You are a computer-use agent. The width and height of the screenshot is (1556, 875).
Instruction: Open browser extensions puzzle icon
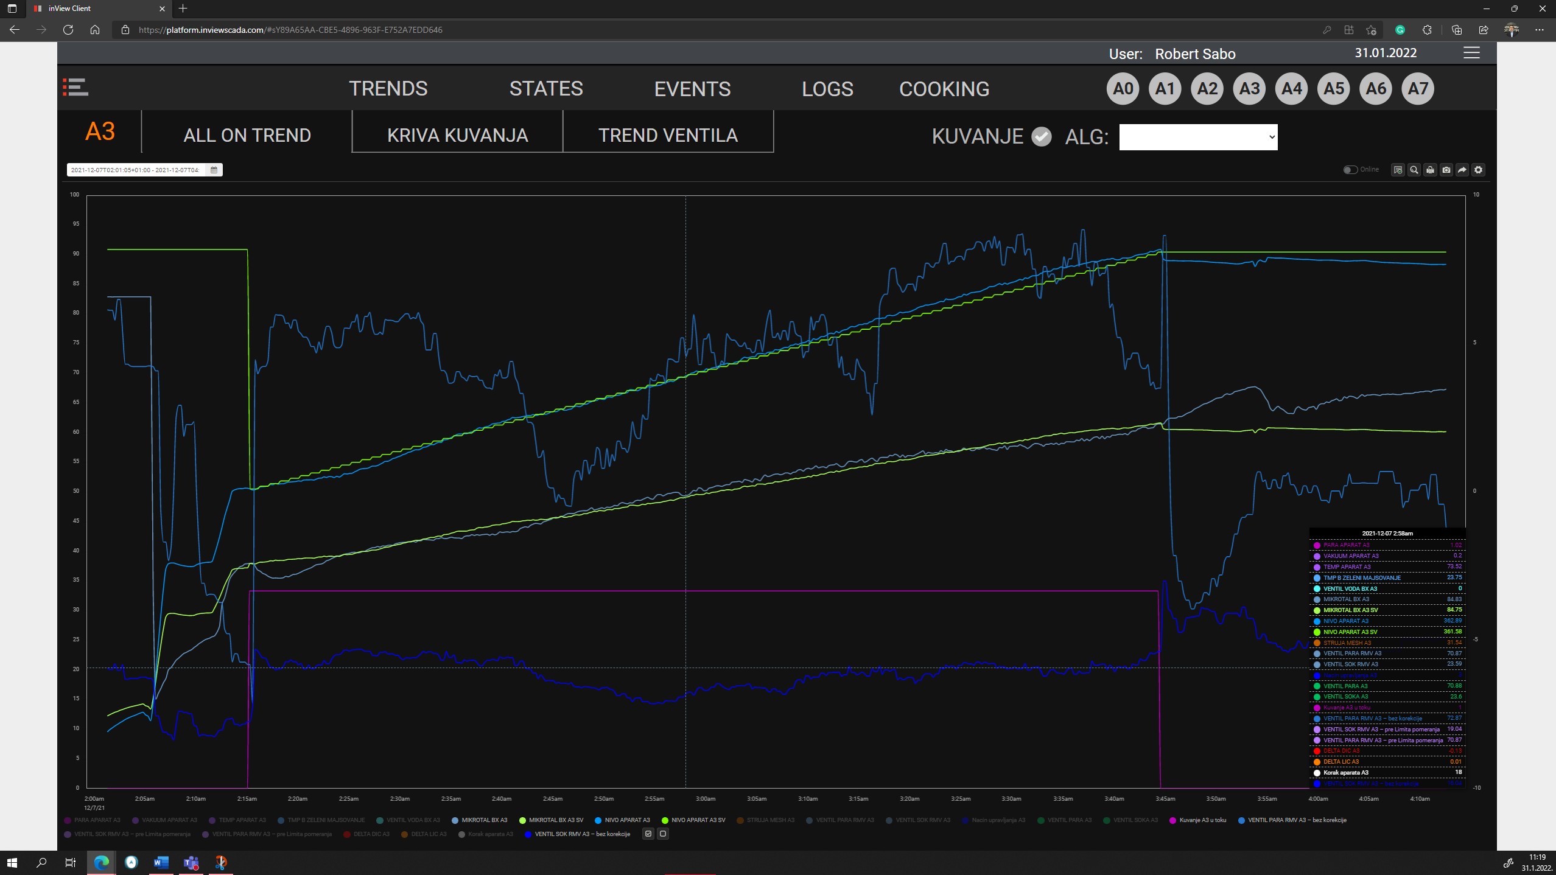click(x=1426, y=29)
